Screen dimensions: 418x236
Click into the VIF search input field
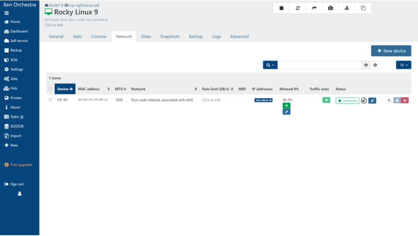tap(319, 65)
